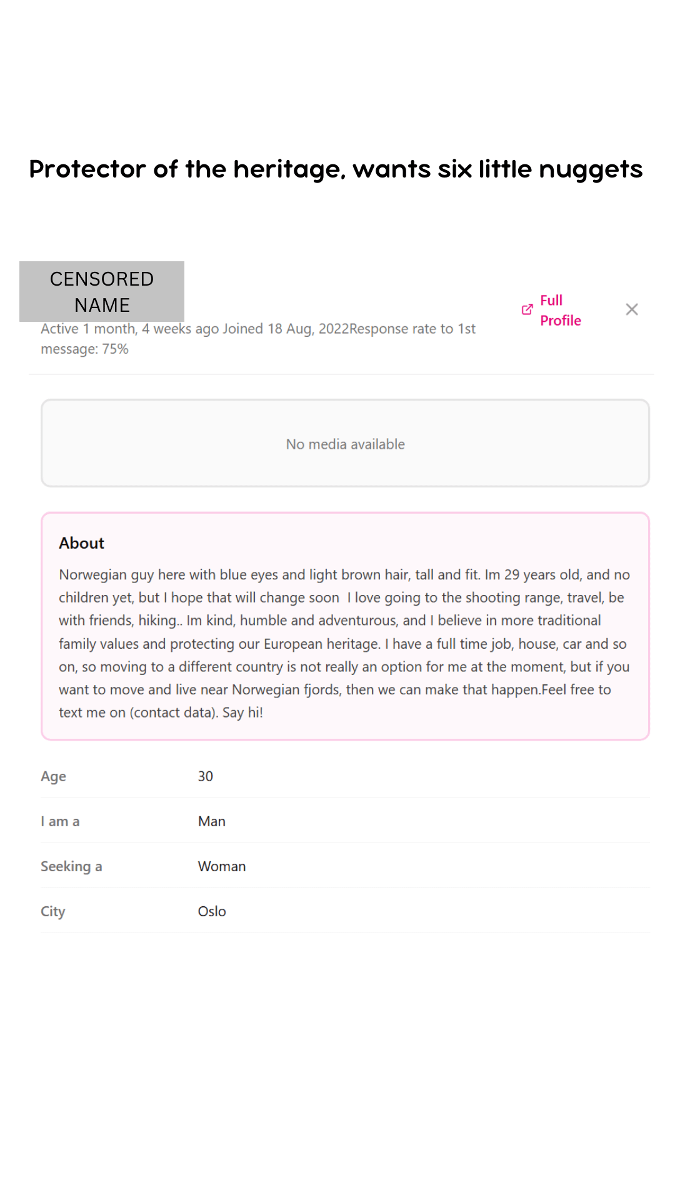This screenshot has height=1200, width=675.
Task: Click the "Protector of the heritage" headline
Action: [336, 169]
